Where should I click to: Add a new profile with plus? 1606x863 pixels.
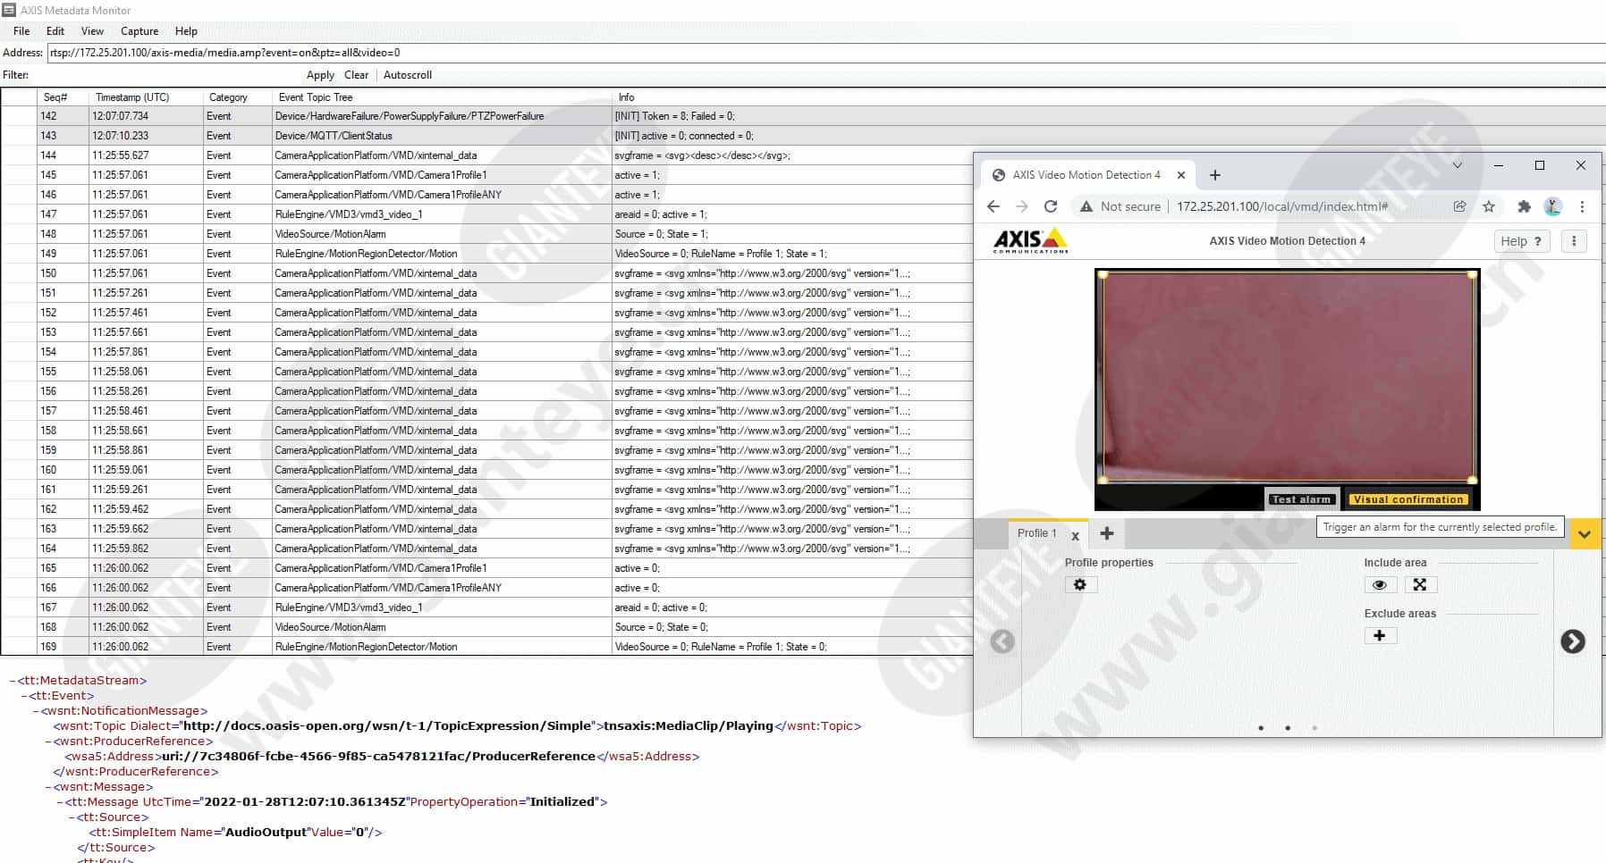pyautogui.click(x=1107, y=533)
